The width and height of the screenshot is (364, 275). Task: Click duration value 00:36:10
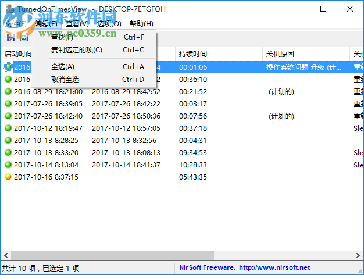click(193, 80)
